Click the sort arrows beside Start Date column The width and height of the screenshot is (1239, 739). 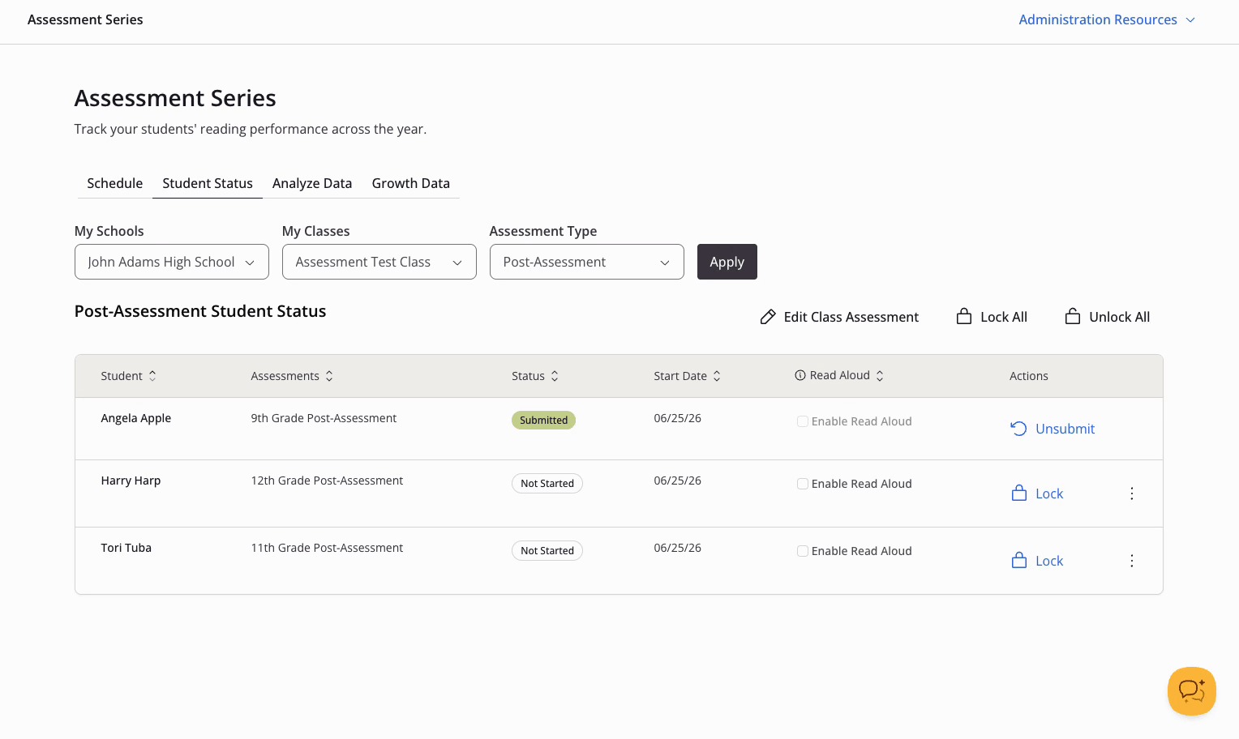(717, 376)
